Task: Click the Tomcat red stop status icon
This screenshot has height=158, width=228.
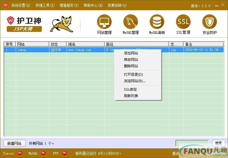Action: click(20, 153)
